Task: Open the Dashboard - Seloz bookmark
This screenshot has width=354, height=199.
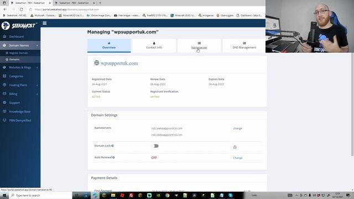Action: point(249,15)
